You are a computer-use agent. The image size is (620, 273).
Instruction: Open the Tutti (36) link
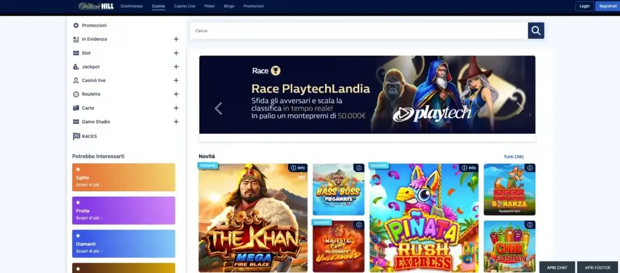click(513, 157)
